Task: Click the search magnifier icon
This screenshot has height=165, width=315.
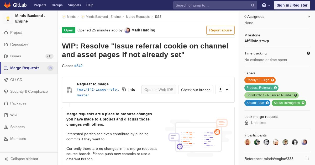Action: coord(253,5)
